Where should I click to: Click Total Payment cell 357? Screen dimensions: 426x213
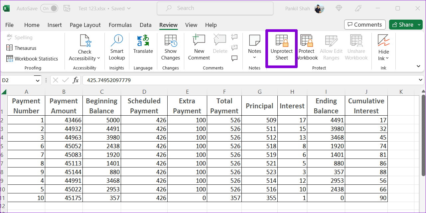point(224,198)
